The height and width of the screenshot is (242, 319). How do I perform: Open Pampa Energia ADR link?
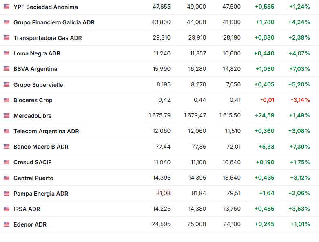pyautogui.click(x=41, y=194)
